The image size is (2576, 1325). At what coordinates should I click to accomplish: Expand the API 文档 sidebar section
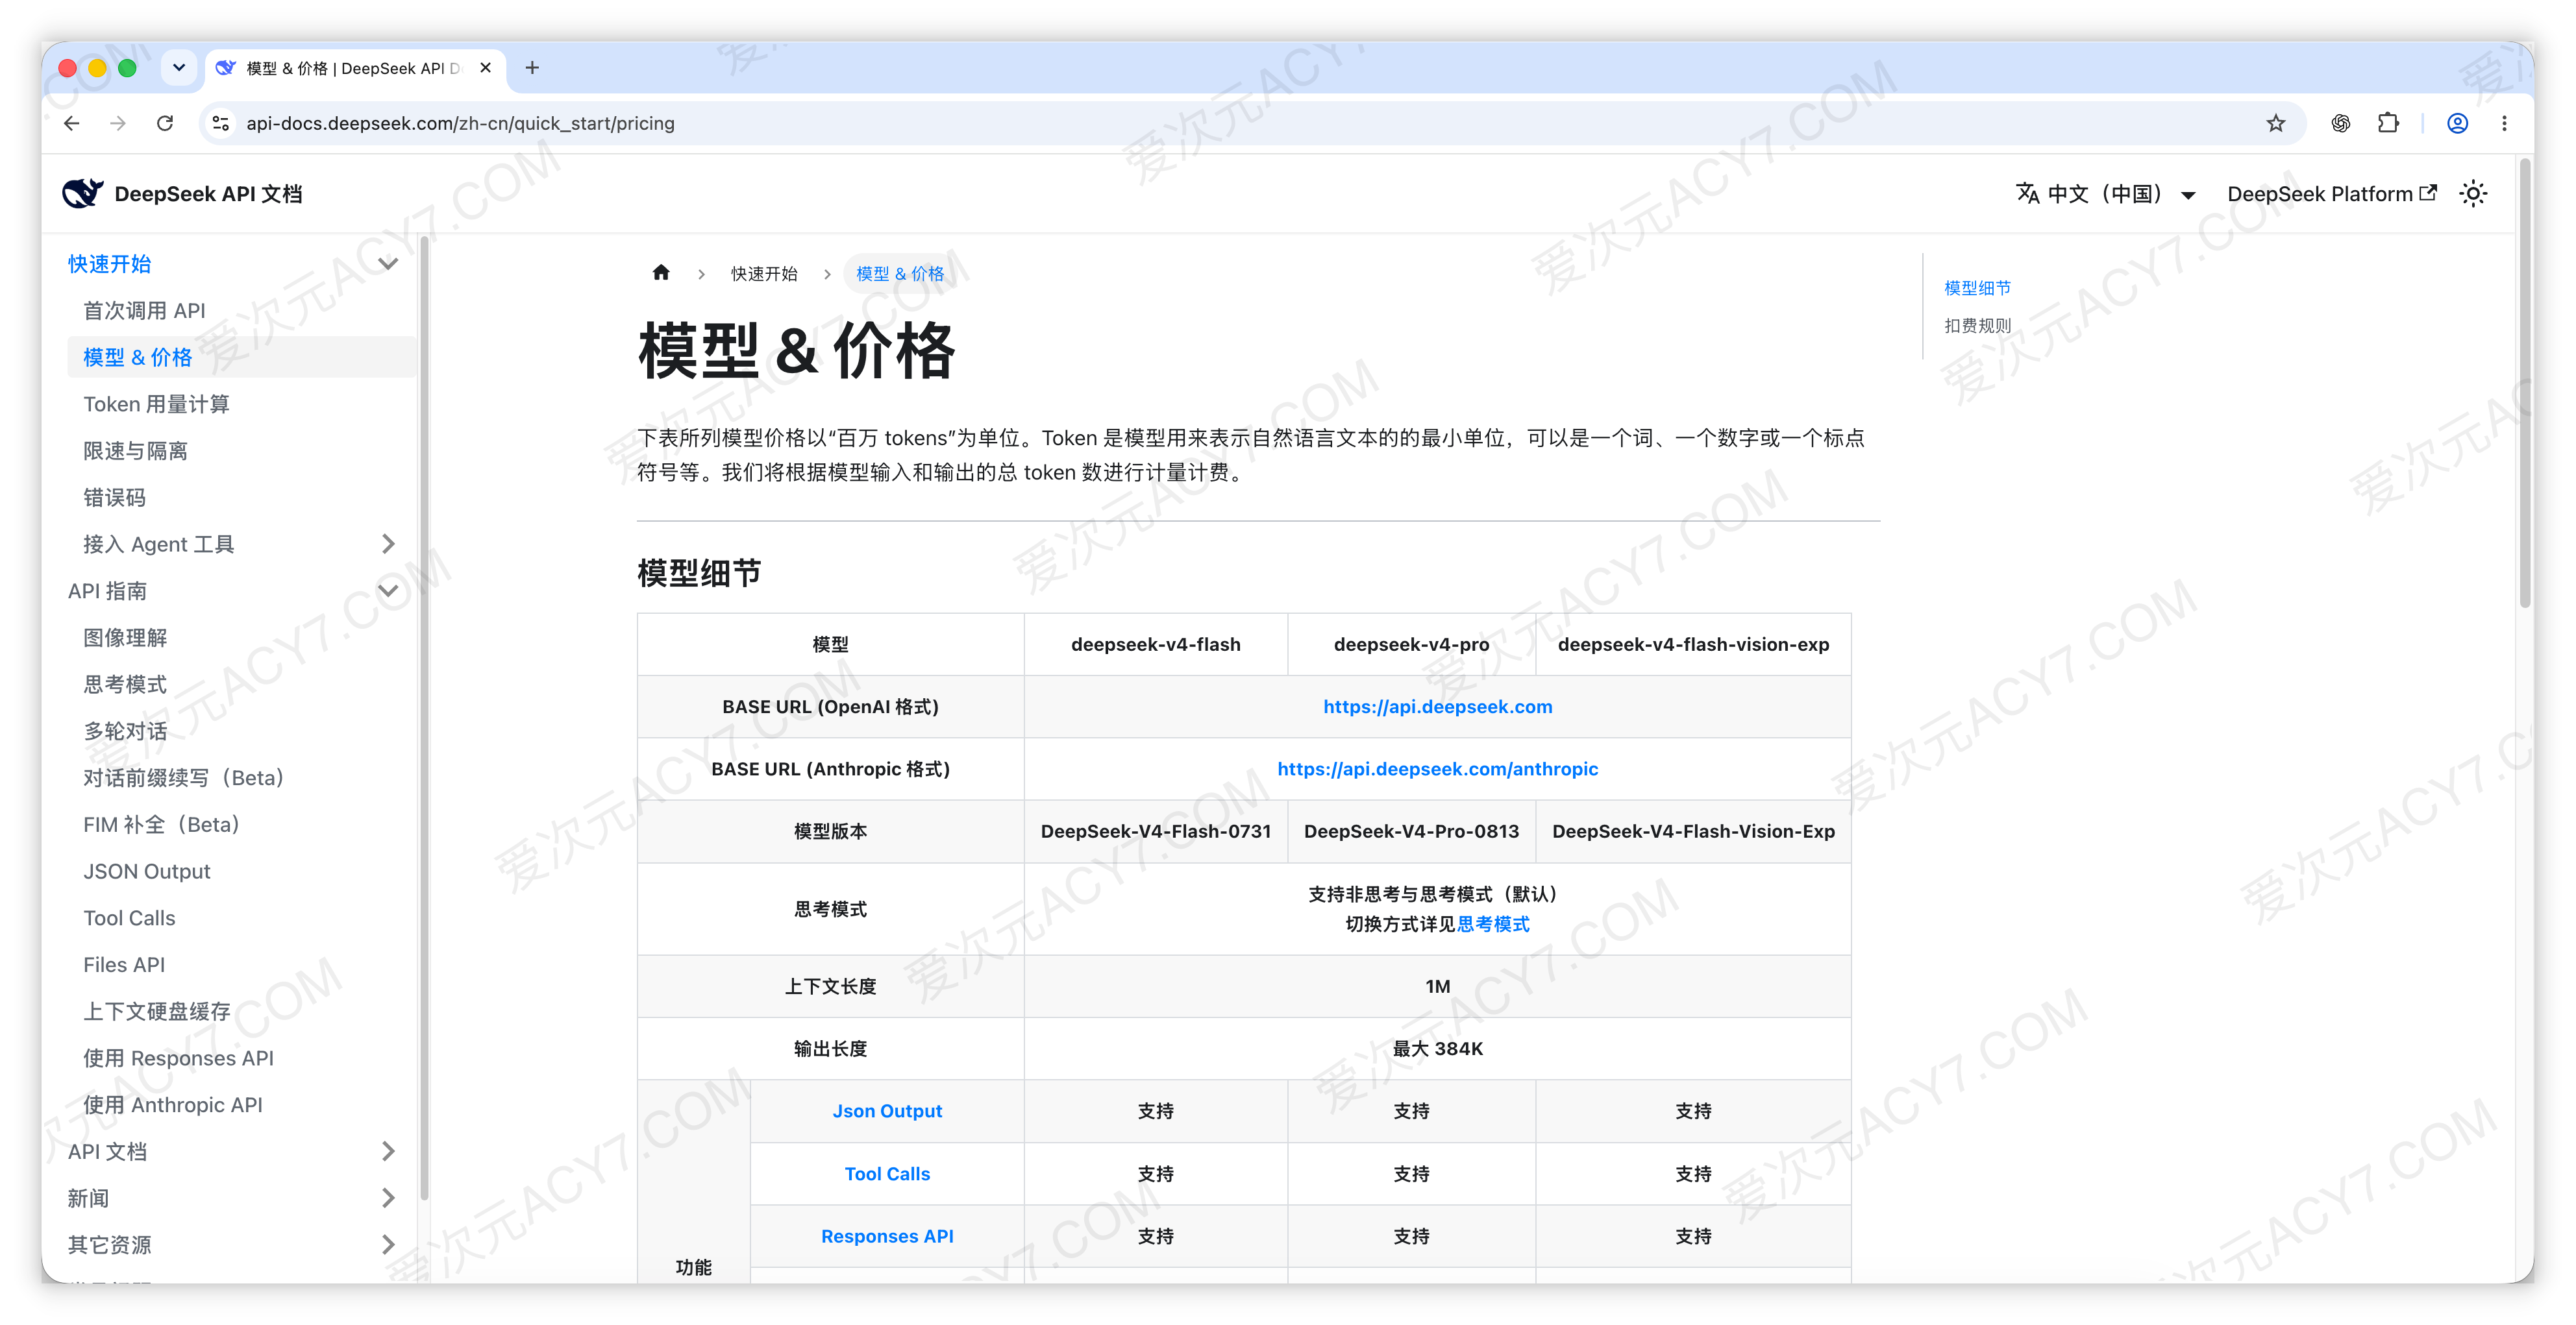coord(388,1151)
